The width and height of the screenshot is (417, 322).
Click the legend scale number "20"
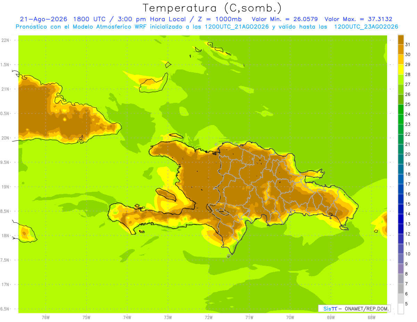(408, 154)
